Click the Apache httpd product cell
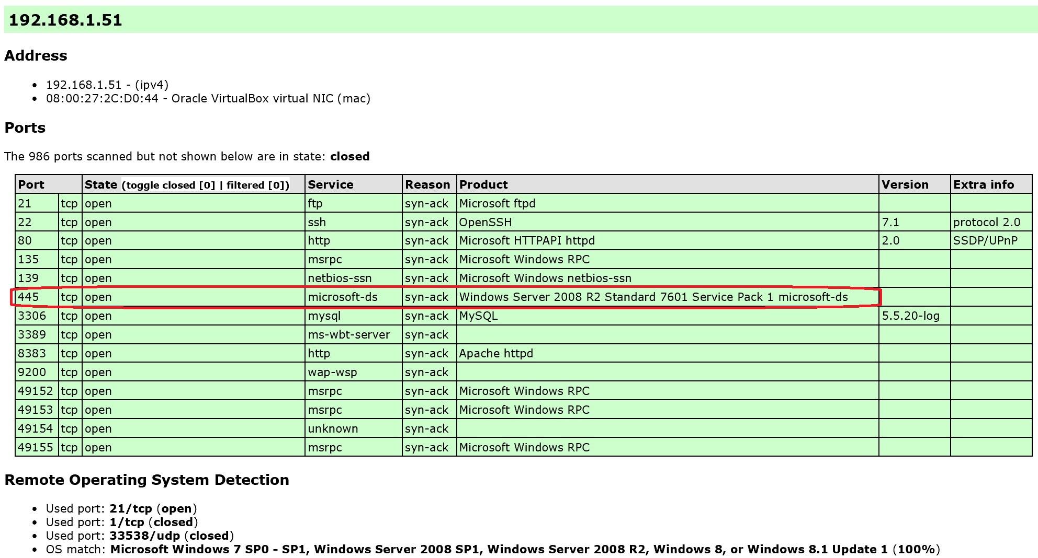 [496, 353]
